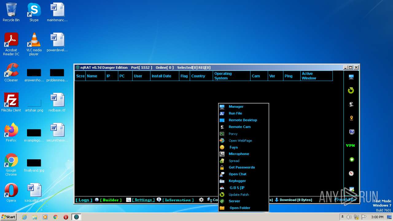Choose Manager from the context menu
Viewport: 393px width, 221px height.
pyautogui.click(x=243, y=107)
